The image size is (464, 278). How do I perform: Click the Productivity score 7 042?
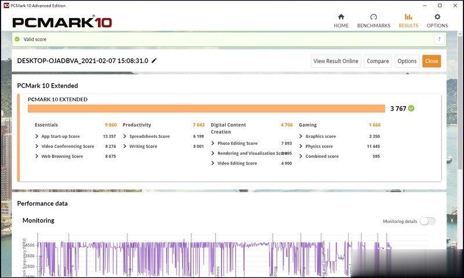pos(198,125)
